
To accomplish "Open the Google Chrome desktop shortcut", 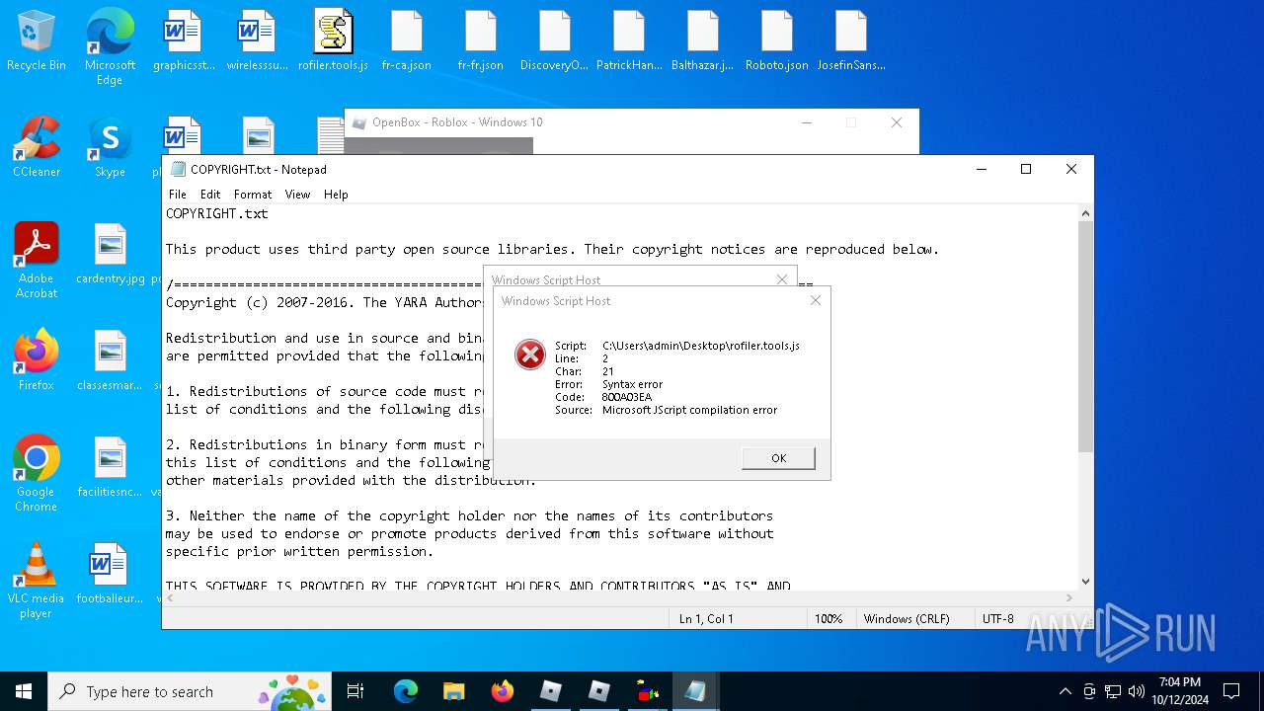I will 37,474.
